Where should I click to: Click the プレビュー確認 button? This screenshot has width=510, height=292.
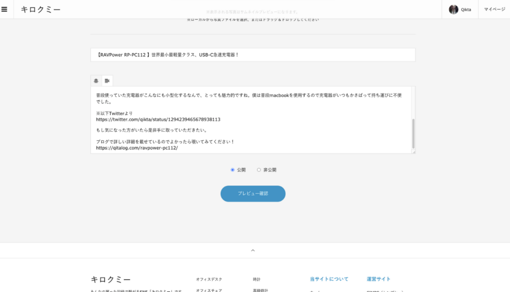pos(253,194)
